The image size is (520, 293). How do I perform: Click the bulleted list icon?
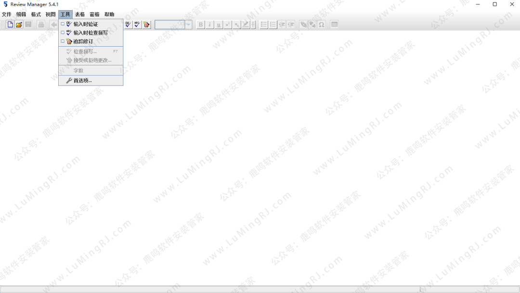(x=264, y=25)
